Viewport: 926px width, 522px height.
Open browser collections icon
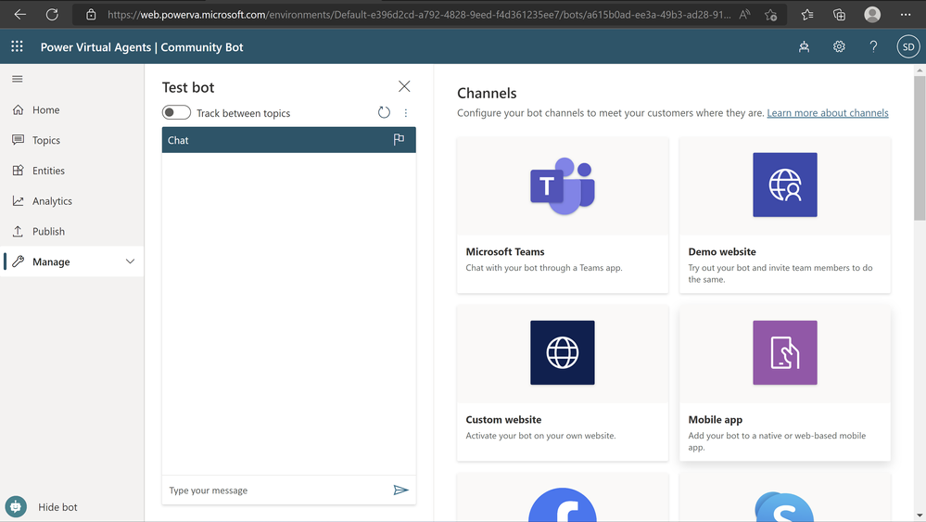[x=839, y=15]
